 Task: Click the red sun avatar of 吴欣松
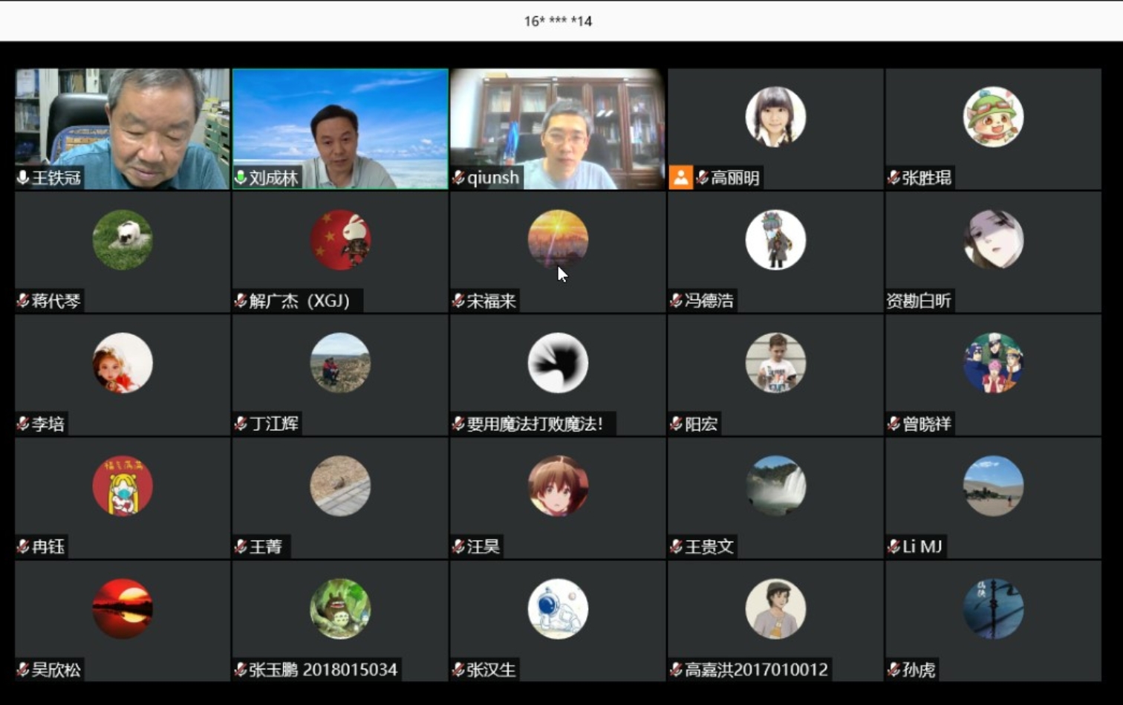(x=123, y=609)
